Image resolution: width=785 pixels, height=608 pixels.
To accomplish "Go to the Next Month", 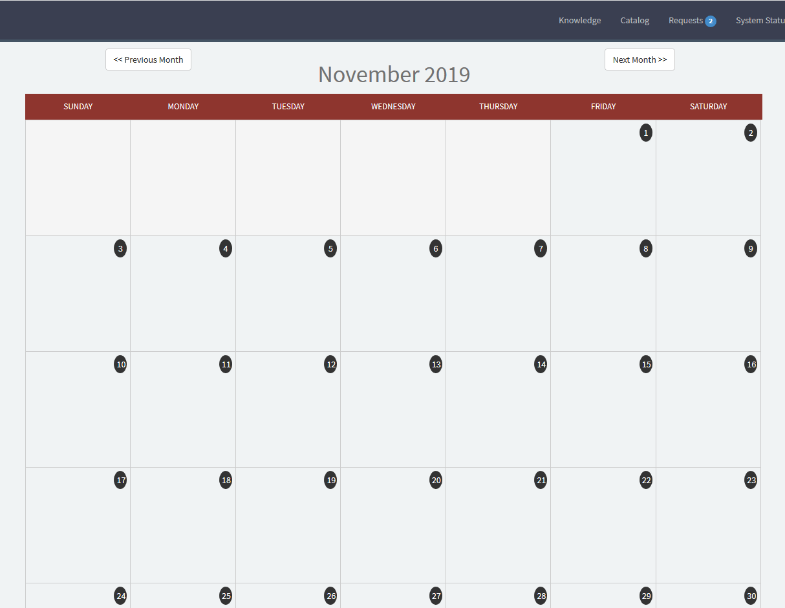I will [x=640, y=59].
